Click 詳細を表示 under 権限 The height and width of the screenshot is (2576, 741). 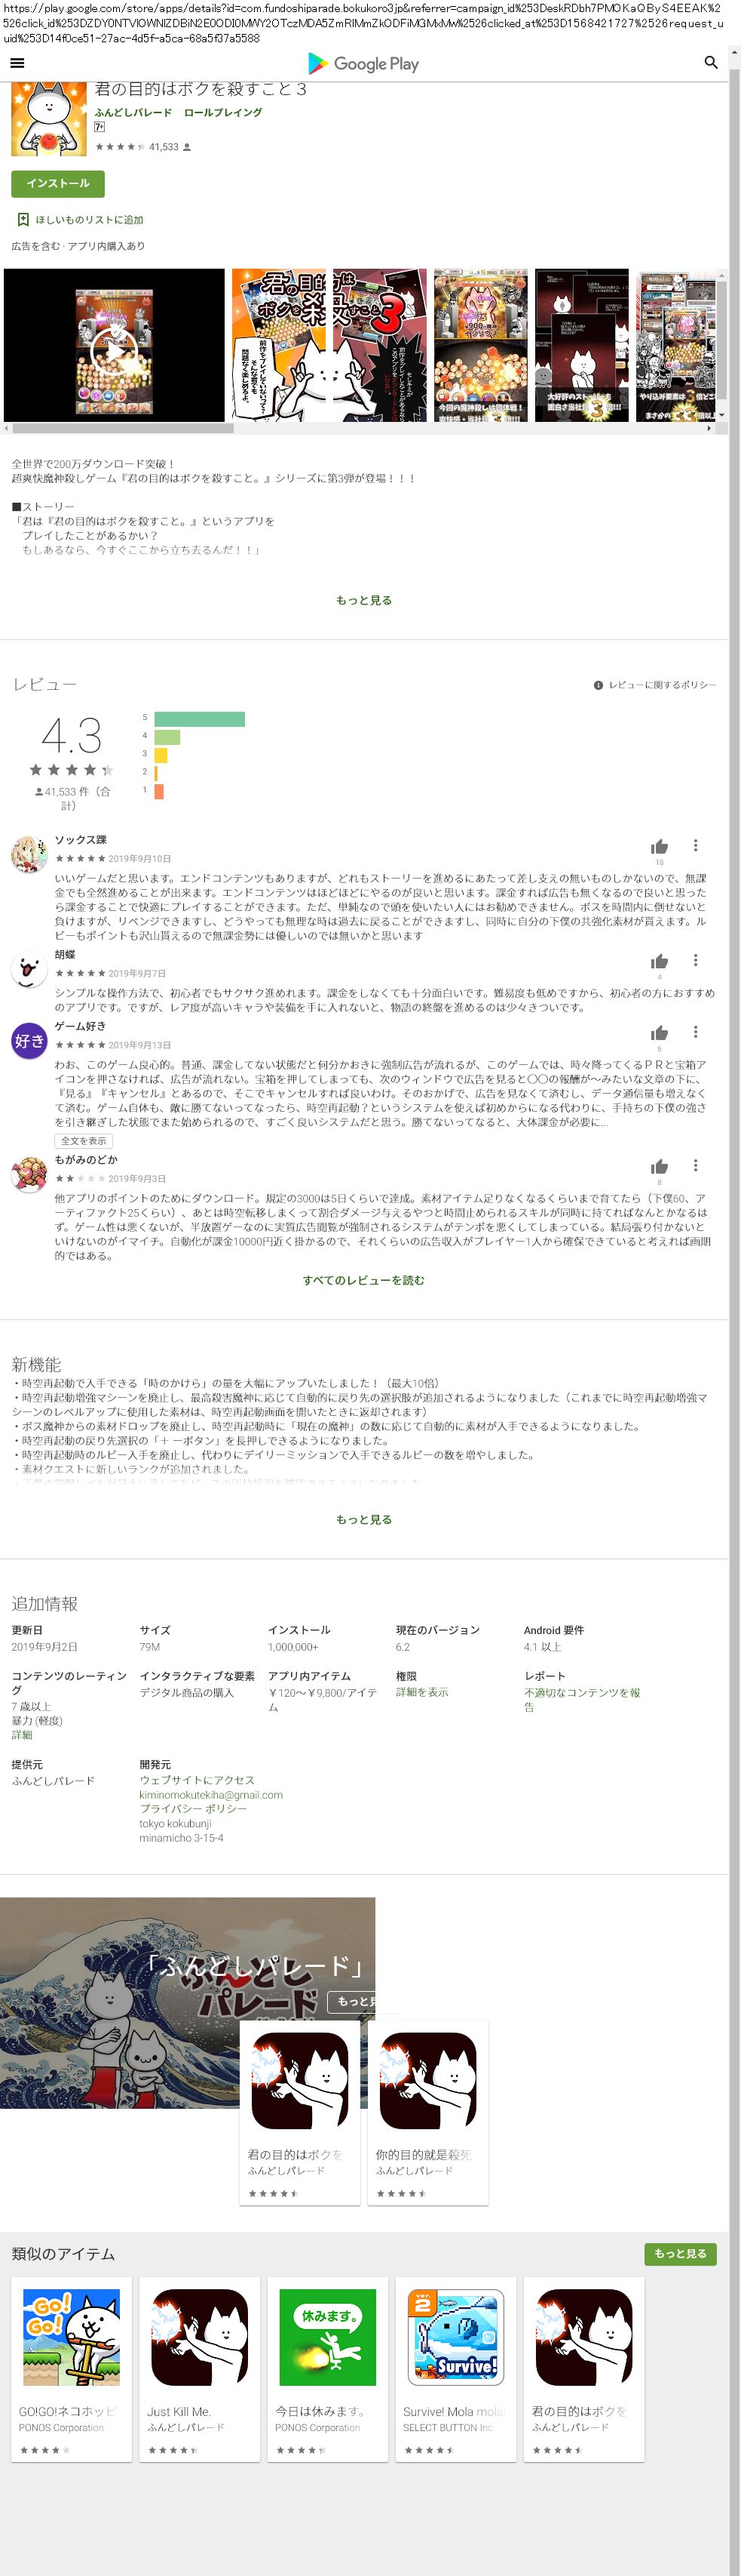tap(421, 1692)
